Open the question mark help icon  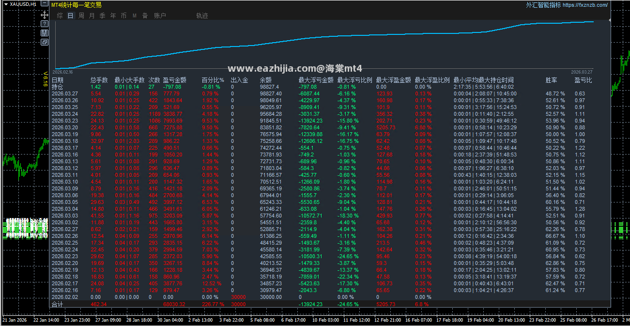pos(44,24)
